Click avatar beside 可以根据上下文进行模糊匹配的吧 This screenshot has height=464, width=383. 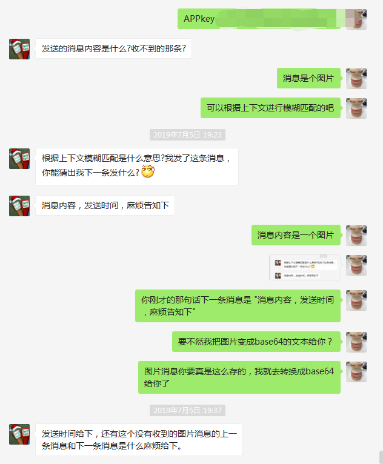tap(356, 108)
